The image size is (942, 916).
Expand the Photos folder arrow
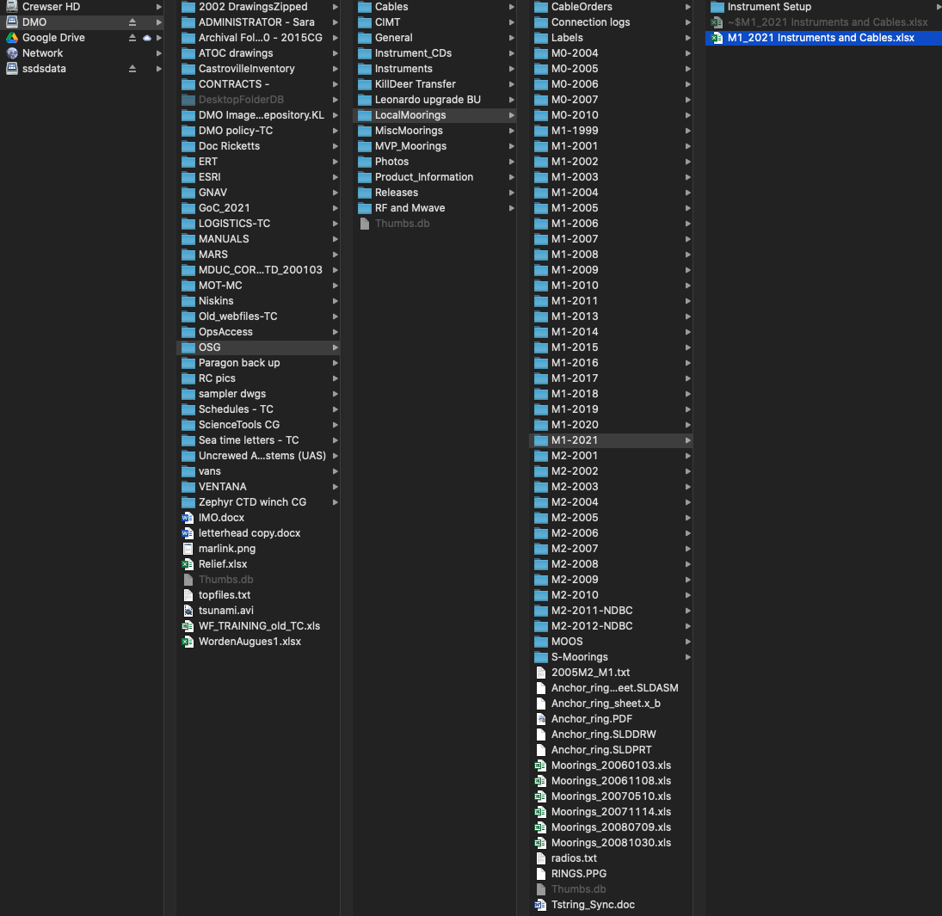[x=512, y=162]
